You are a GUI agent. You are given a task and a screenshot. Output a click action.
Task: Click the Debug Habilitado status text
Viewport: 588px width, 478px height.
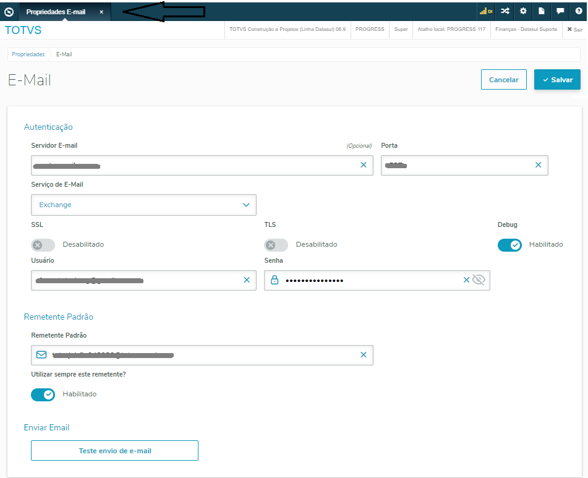[x=546, y=244]
